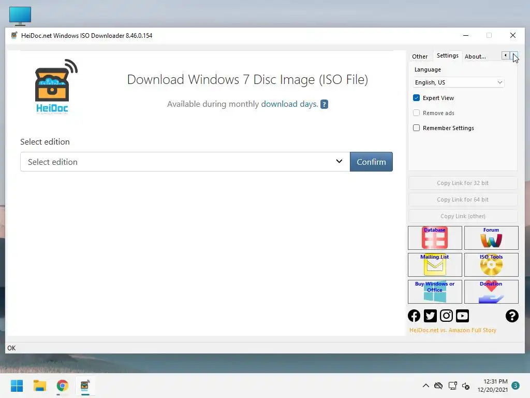Open the This PC desktop icon
The image size is (530, 398).
click(x=20, y=16)
